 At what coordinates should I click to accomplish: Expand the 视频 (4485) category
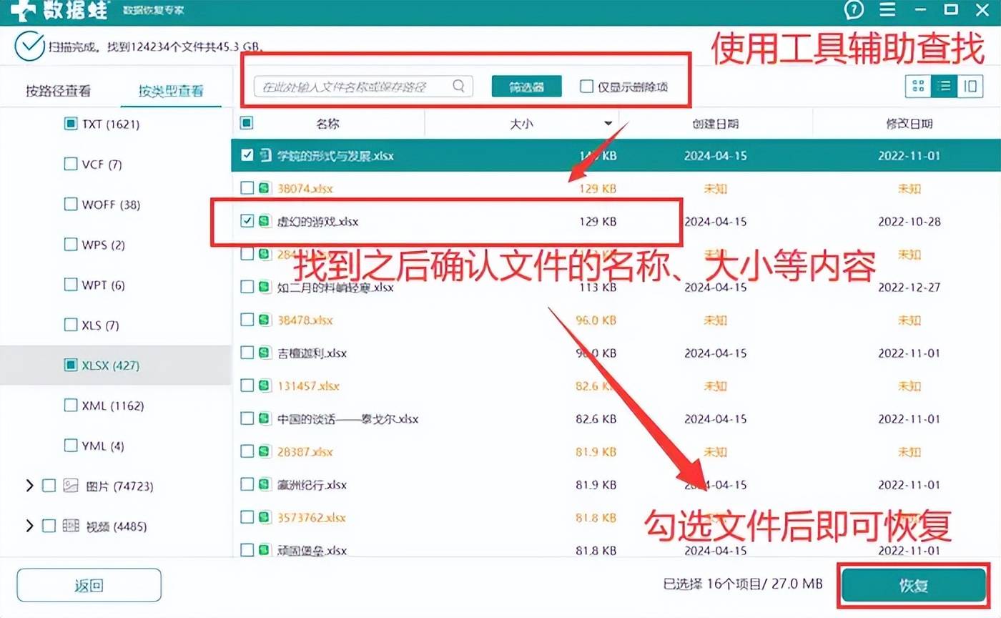29,526
